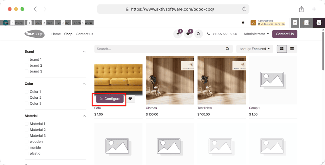Click the Configure button on Sofa
The width and height of the screenshot is (325, 165).
(110, 99)
